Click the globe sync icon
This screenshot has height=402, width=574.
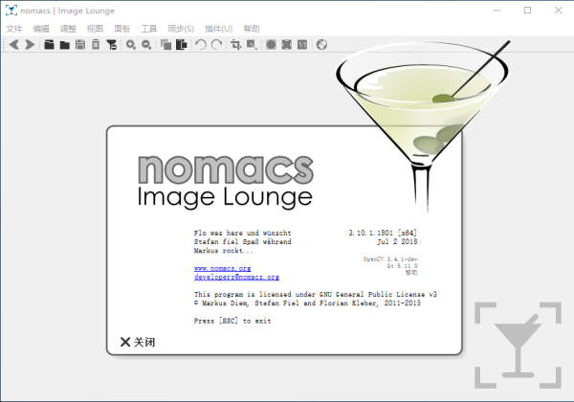click(x=321, y=45)
